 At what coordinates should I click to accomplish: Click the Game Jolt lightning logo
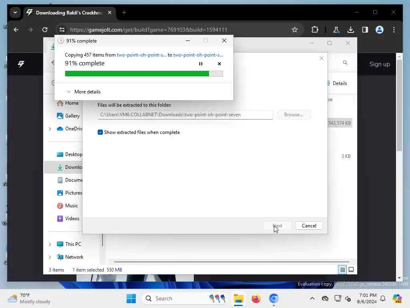[x=21, y=64]
